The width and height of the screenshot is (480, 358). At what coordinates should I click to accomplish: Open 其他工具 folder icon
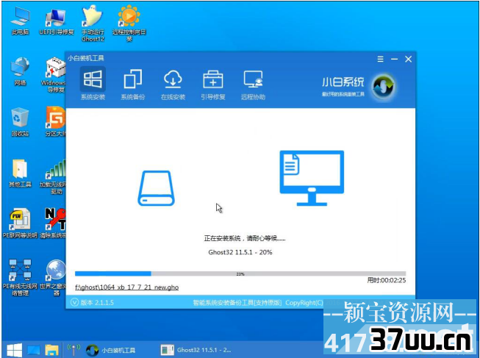click(20, 173)
